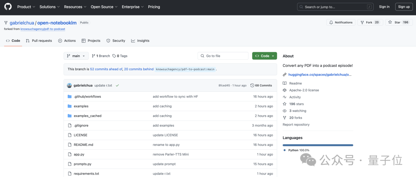This screenshot has width=416, height=177.
Task: Expand the Product menu in header
Action: click(x=26, y=7)
